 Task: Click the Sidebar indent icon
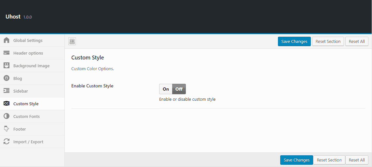pyautogui.click(x=6, y=91)
